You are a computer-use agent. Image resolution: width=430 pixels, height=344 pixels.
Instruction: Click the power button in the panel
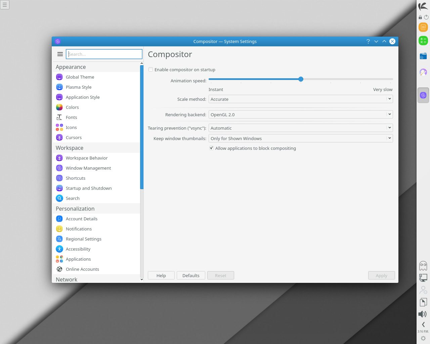426,17
